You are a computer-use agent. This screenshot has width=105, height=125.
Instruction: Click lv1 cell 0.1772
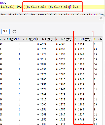[46, 54]
